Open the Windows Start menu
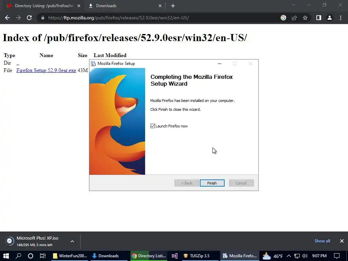The width and height of the screenshot is (348, 261). pyautogui.click(x=6, y=256)
